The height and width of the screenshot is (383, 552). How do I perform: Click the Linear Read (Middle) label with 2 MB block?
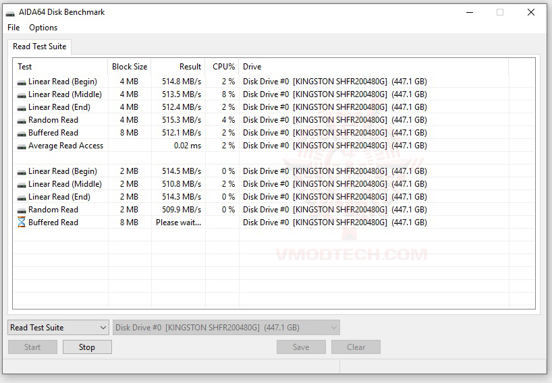[x=65, y=184]
